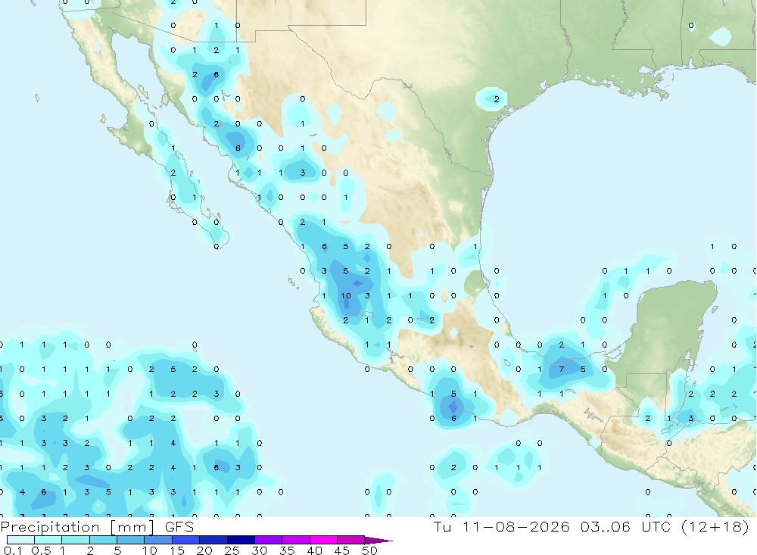
Task: Click the legend scale label "15"
Action: [177, 550]
